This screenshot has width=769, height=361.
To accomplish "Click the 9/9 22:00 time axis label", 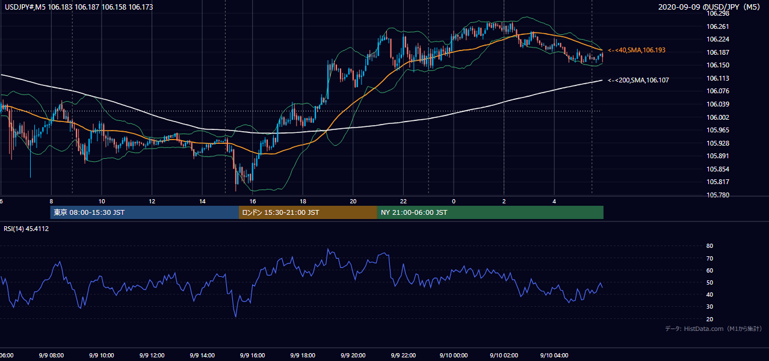I will (x=403, y=355).
